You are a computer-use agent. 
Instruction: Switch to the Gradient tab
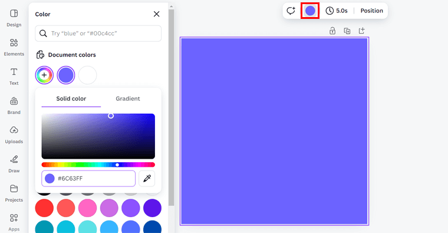pos(128,99)
